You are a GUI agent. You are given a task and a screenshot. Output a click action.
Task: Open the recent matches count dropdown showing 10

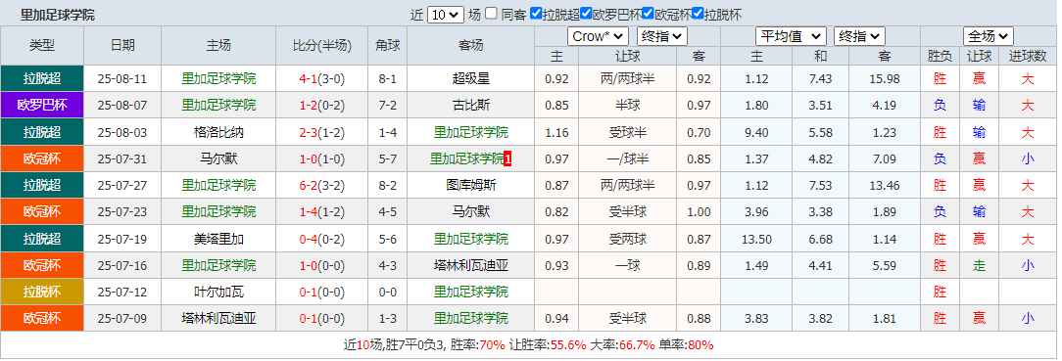[x=445, y=15]
